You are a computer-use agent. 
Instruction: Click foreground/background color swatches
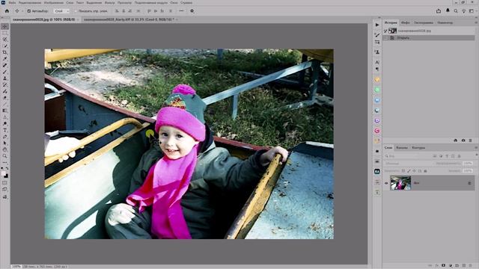[4, 174]
